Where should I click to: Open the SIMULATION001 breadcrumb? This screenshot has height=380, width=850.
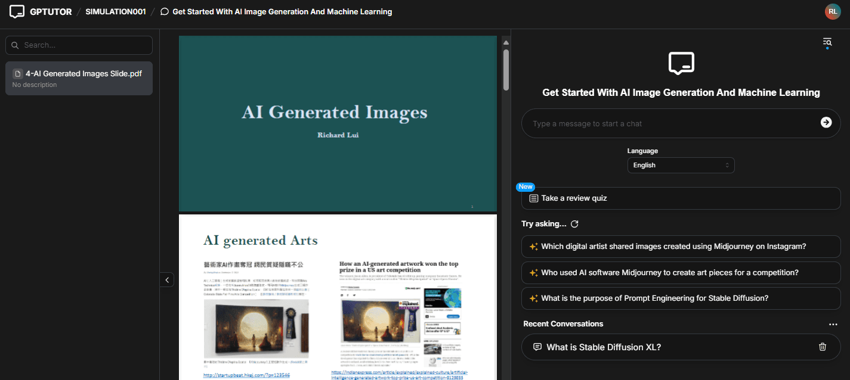coord(116,12)
